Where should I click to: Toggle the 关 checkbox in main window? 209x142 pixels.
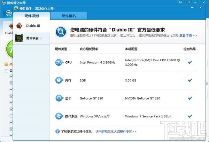(6, 71)
